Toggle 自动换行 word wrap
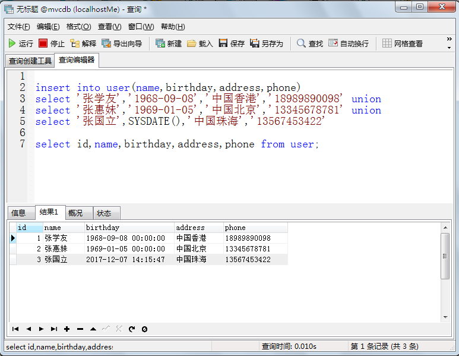The image size is (459, 356). [349, 43]
